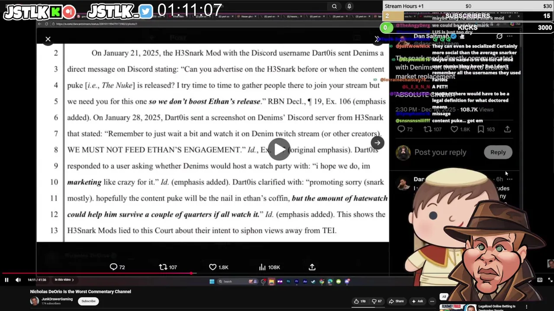Go to next photo with arrow
The width and height of the screenshot is (554, 311).
[x=377, y=143]
